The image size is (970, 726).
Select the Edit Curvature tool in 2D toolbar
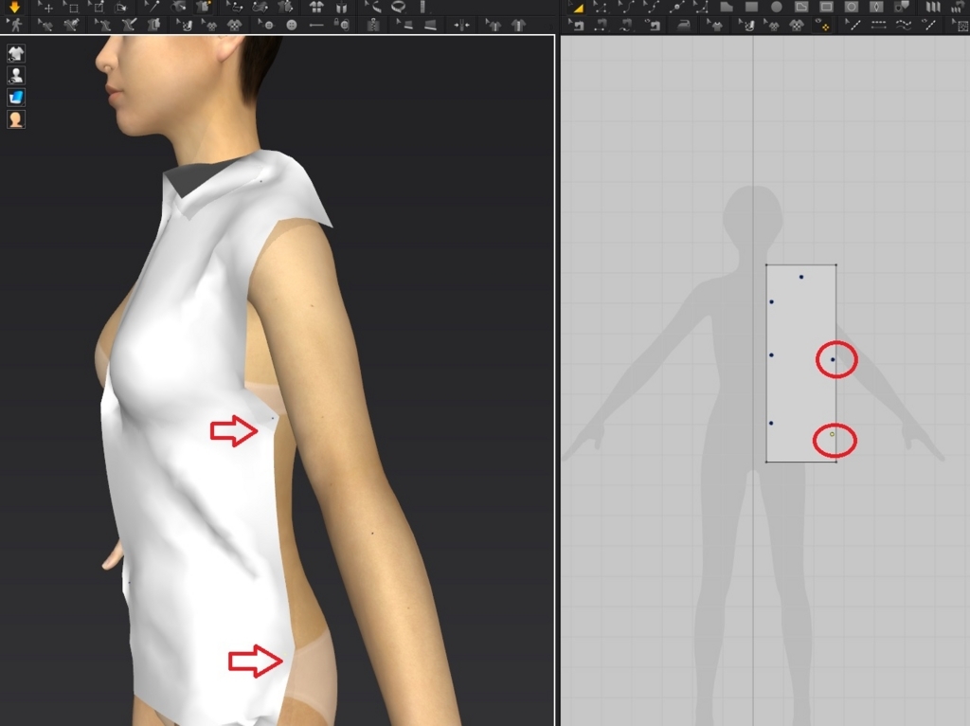[627, 8]
